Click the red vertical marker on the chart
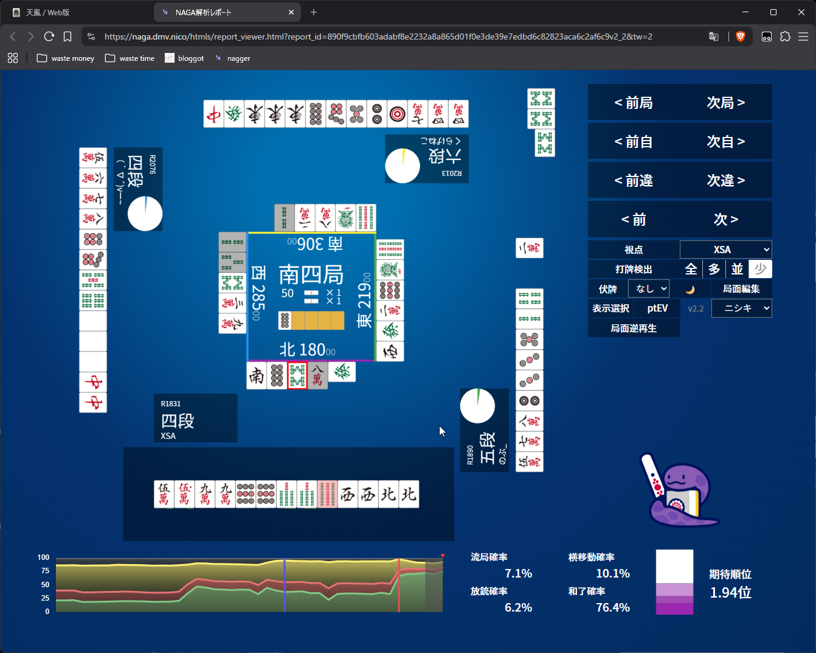The height and width of the screenshot is (653, 816). [399, 585]
